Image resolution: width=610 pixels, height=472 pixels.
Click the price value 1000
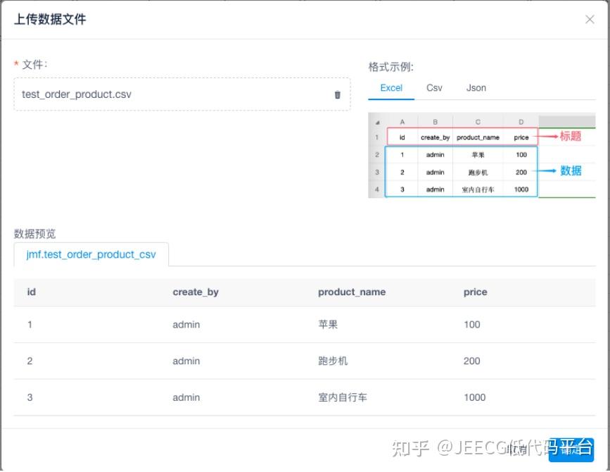click(474, 397)
